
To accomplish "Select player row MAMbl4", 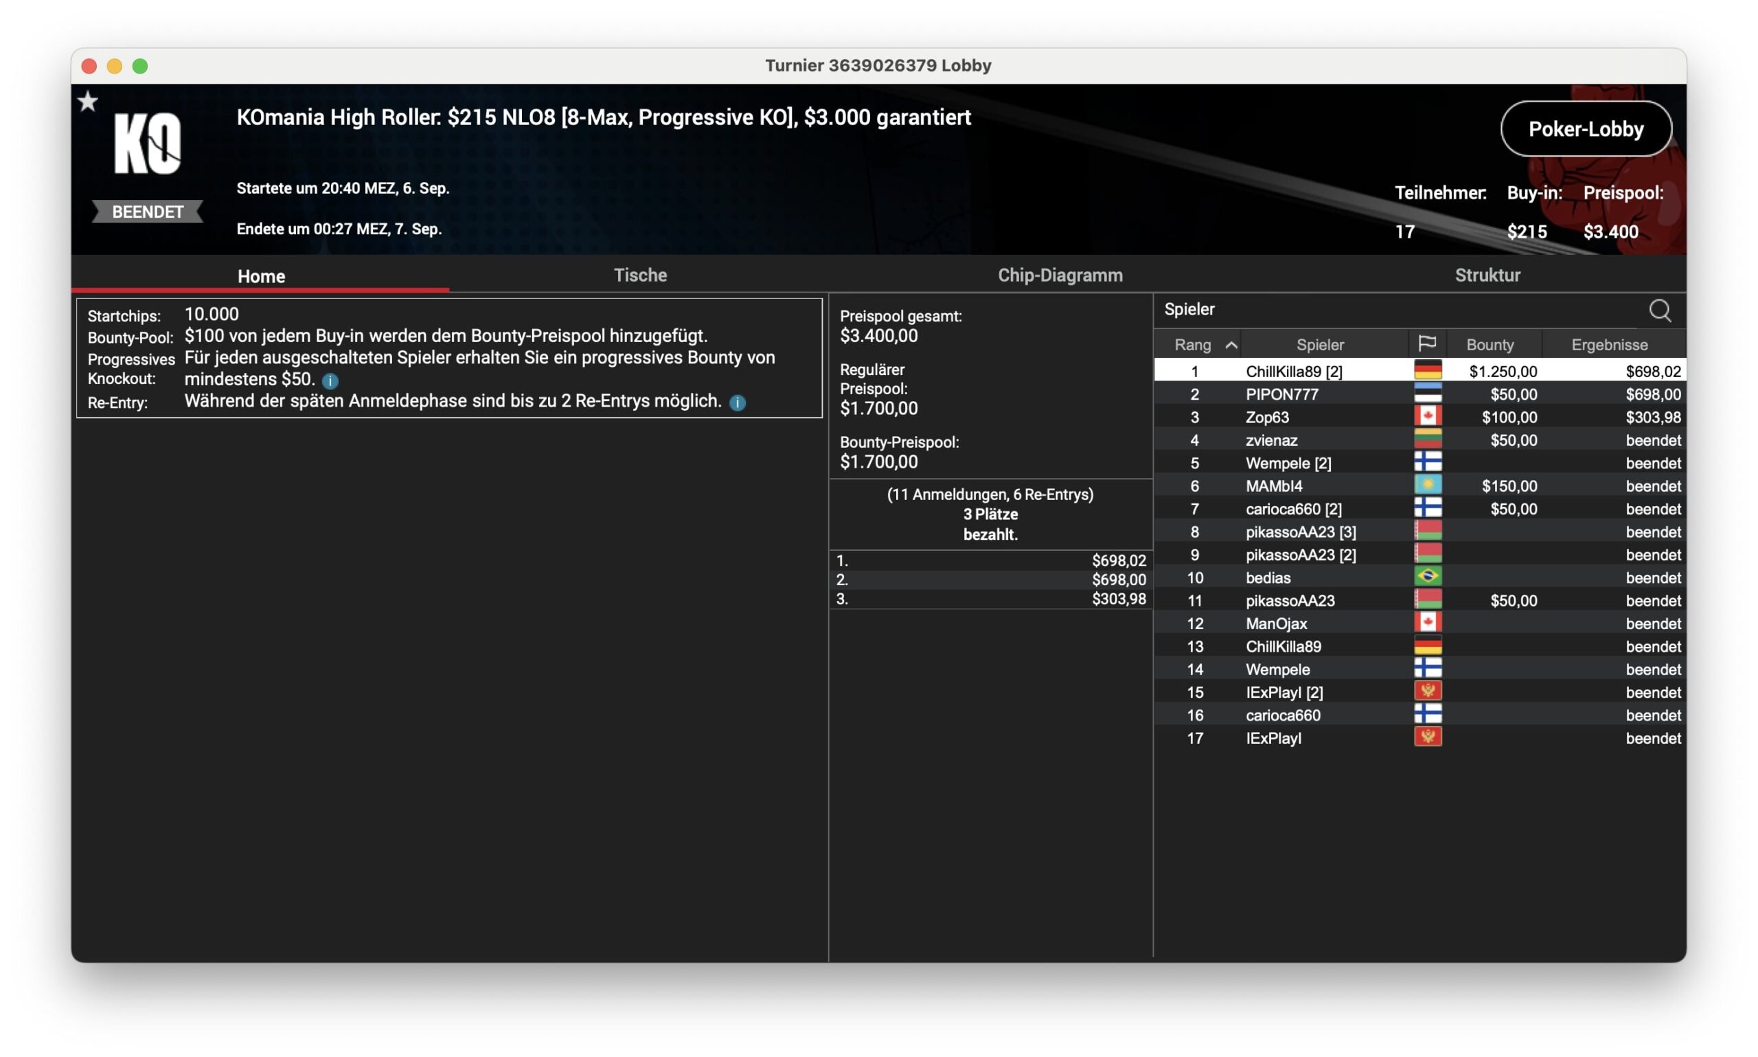I will [1273, 486].
